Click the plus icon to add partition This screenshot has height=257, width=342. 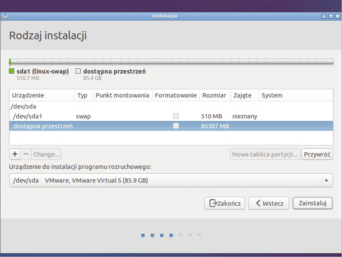[x=15, y=154]
